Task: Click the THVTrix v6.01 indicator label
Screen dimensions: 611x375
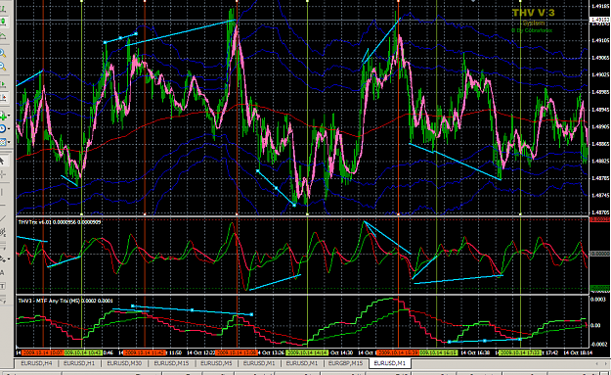Action: coord(60,222)
